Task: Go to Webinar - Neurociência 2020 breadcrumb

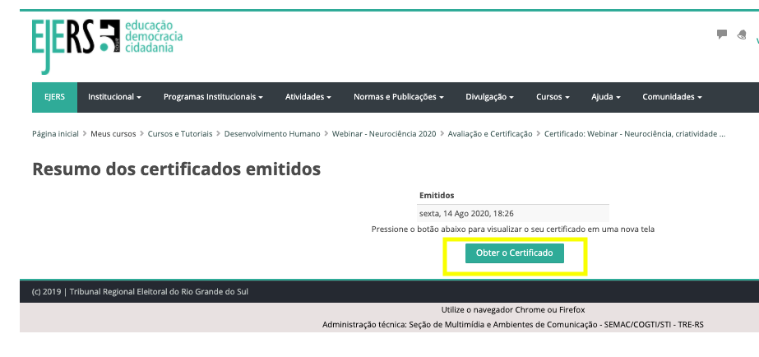Action: click(x=383, y=133)
